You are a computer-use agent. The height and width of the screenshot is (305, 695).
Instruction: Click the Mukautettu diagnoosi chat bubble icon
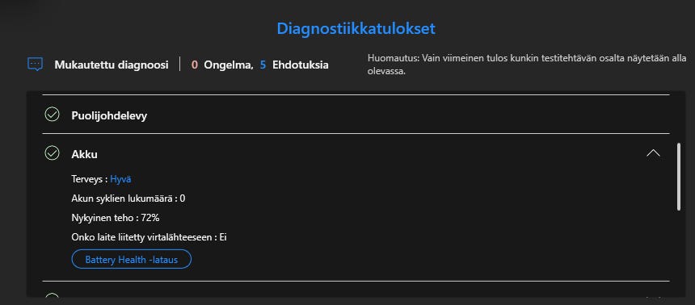(x=35, y=65)
